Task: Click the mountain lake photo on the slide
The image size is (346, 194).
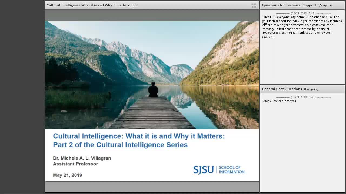Action: tap(152, 75)
